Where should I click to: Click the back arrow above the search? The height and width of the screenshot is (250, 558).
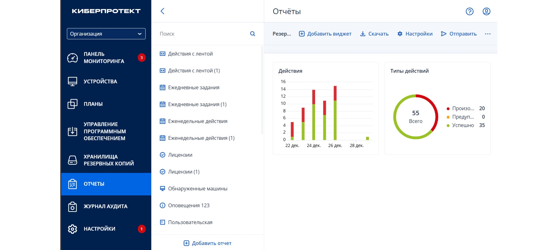click(162, 11)
